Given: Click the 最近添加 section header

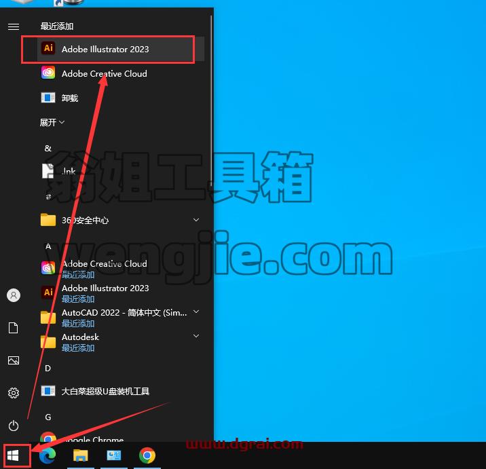Looking at the screenshot, I should point(57,26).
